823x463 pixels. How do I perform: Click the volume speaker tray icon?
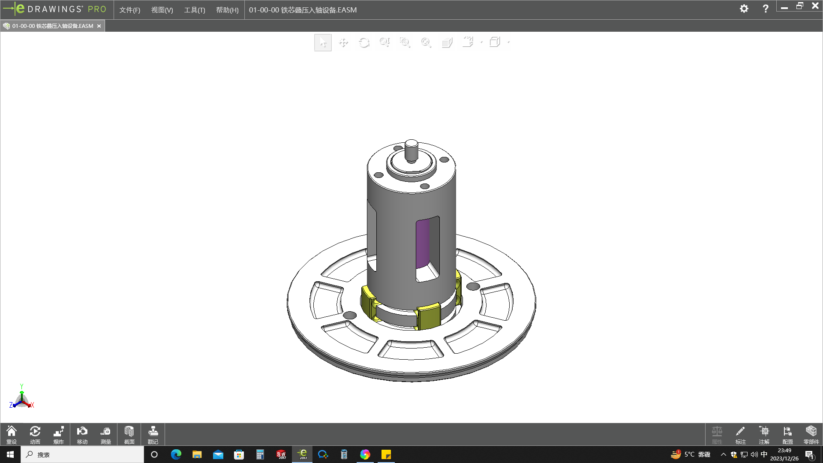click(x=754, y=454)
